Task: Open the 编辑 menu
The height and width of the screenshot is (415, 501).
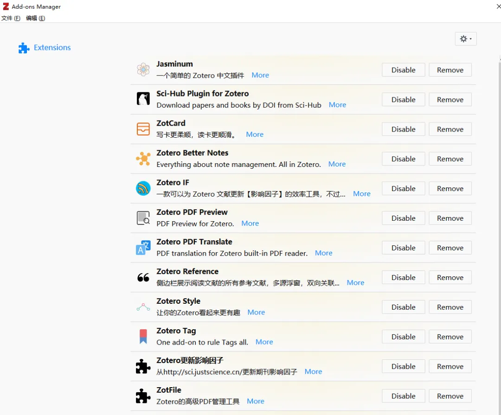Action: click(x=35, y=18)
